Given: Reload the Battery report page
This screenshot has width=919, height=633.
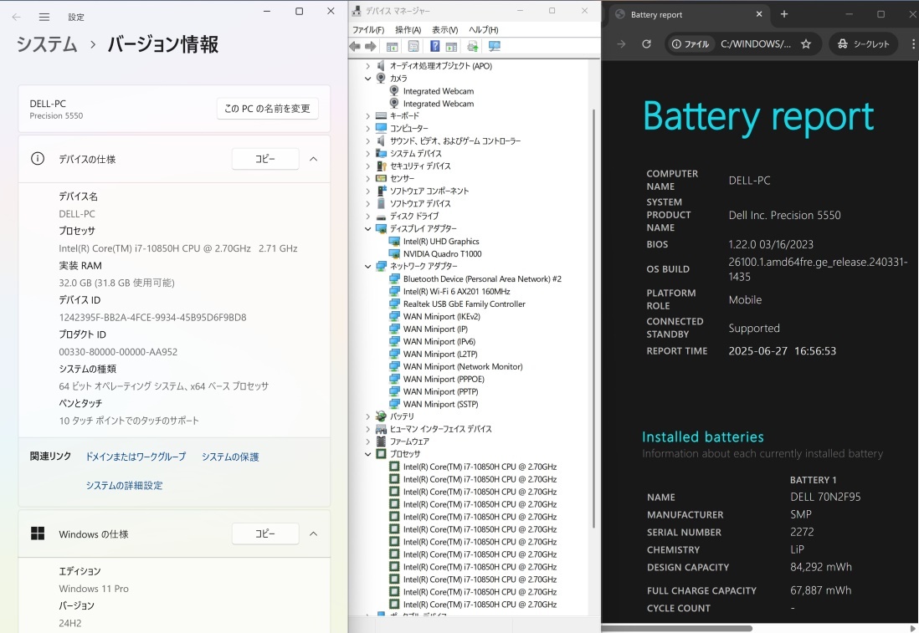Looking at the screenshot, I should click(x=646, y=44).
